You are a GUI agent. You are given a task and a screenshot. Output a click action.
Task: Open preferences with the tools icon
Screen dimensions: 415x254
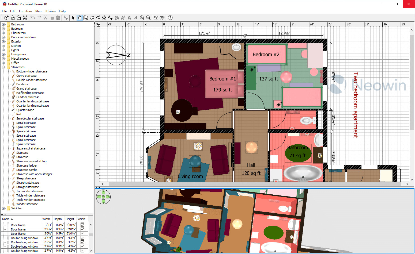tap(25, 18)
